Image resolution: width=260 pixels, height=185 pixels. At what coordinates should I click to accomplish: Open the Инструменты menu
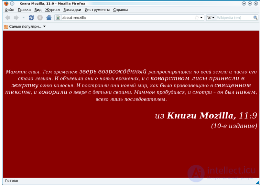[97, 10]
